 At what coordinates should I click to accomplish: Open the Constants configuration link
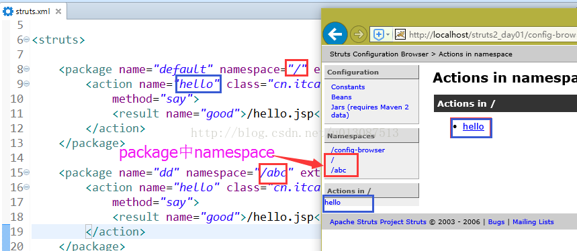(348, 87)
